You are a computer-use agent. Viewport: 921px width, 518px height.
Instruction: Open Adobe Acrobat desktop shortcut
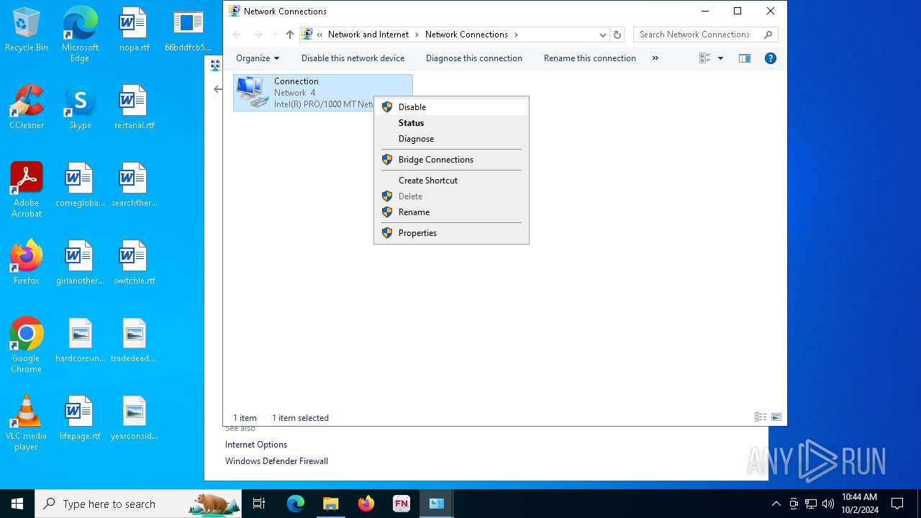[27, 190]
